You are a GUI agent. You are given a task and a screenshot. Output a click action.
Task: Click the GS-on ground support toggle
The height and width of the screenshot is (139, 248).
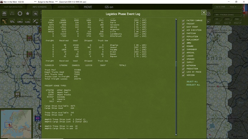(109, 7)
